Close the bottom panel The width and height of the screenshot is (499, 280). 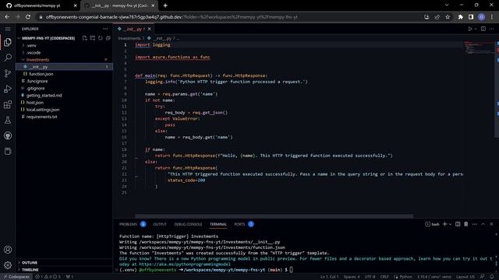pyautogui.click(x=491, y=224)
